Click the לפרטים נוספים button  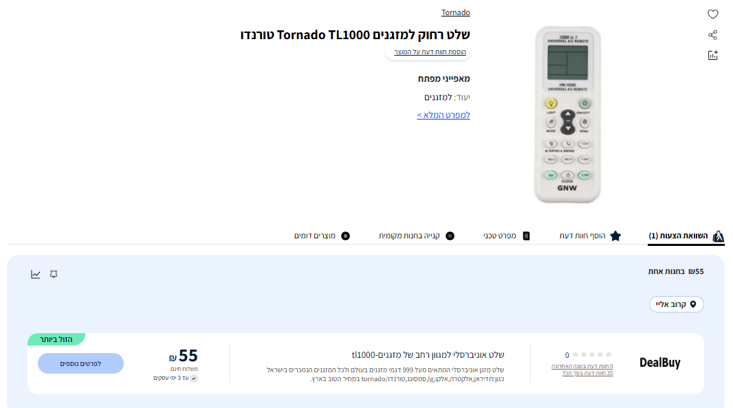click(80, 363)
